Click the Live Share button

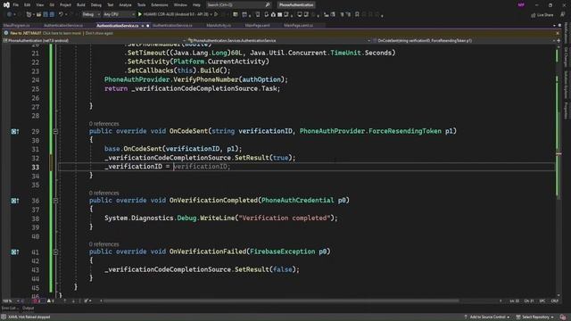click(x=542, y=15)
